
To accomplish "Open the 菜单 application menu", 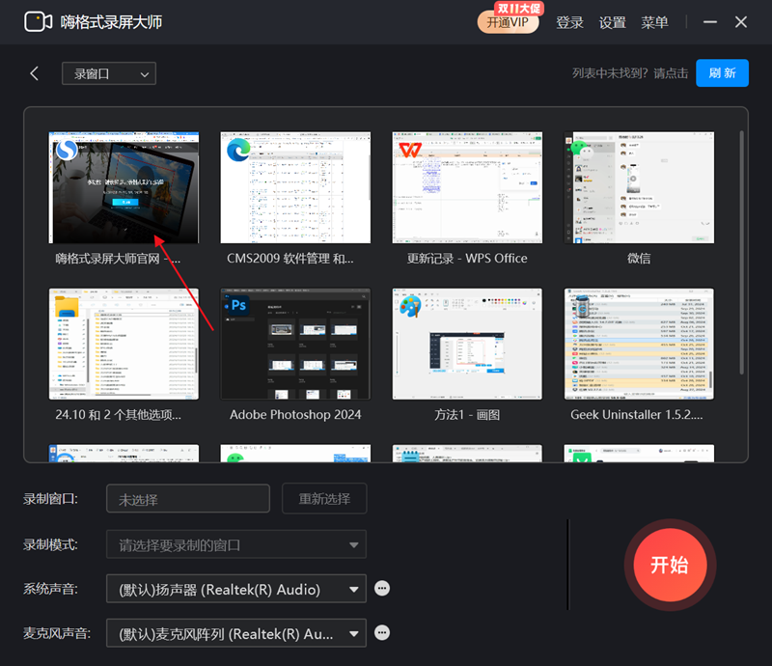I will pyautogui.click(x=654, y=21).
